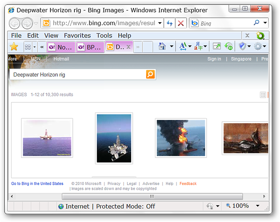Click the horizontal scrollbar thumb
Screen dimensions: 280x222
pyautogui.click(x=152, y=197)
